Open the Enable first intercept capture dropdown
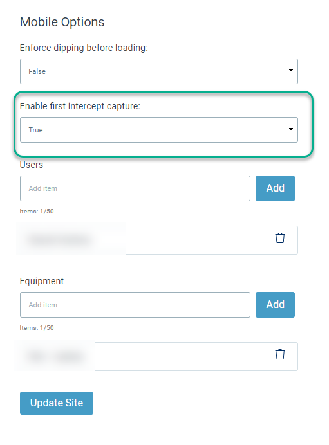The height and width of the screenshot is (445, 329). point(159,130)
